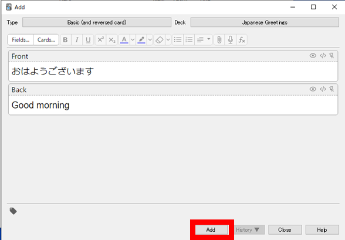345x240 pixels.
Task: Click the Add button
Action: tap(211, 230)
